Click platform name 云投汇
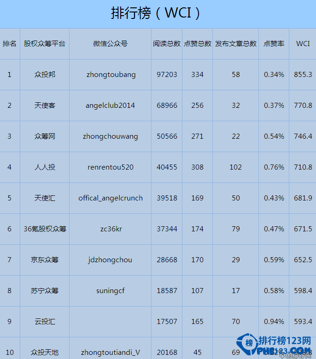The image size is (316, 359). click(x=45, y=322)
